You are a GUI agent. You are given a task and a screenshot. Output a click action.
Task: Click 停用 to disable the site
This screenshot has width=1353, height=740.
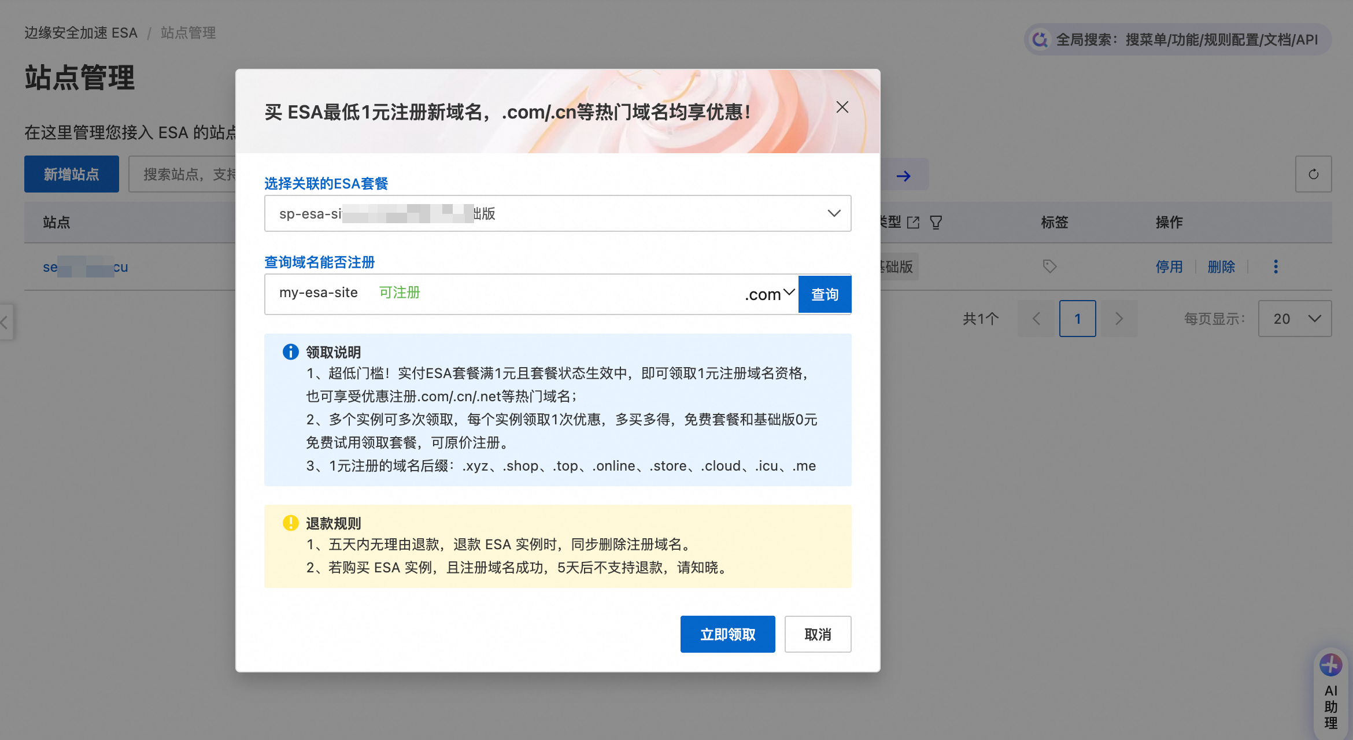(x=1169, y=267)
